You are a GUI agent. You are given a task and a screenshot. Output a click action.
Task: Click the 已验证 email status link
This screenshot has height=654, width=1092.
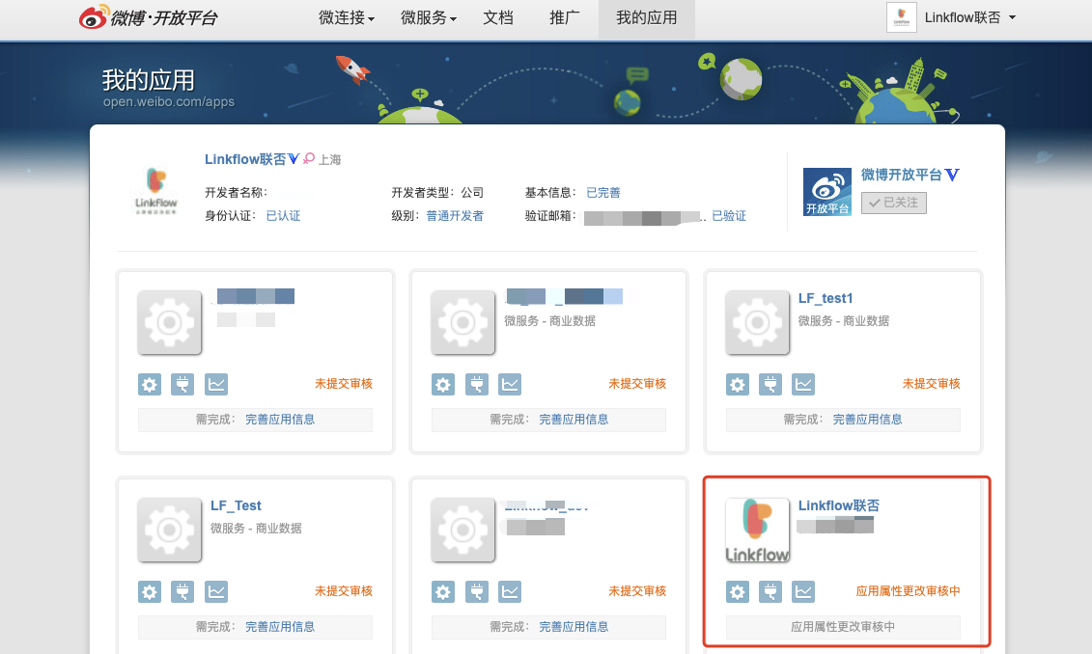[728, 216]
